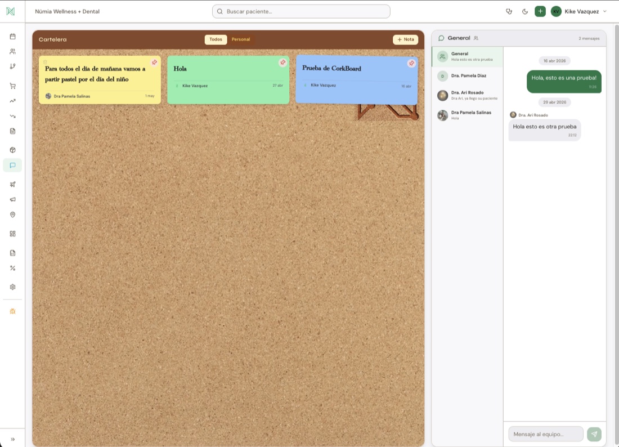Open the inventory box sidebar icon
The height and width of the screenshot is (447, 619).
12,150
